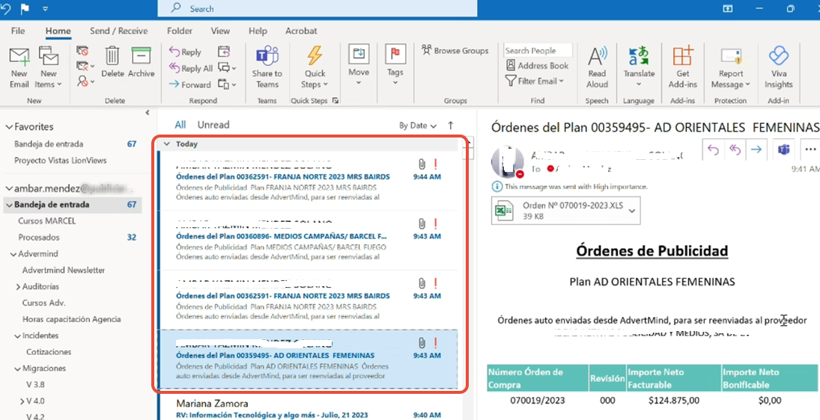Viewport: 820px width, 420px height.
Task: Click Get Add-ins
Action: (682, 68)
